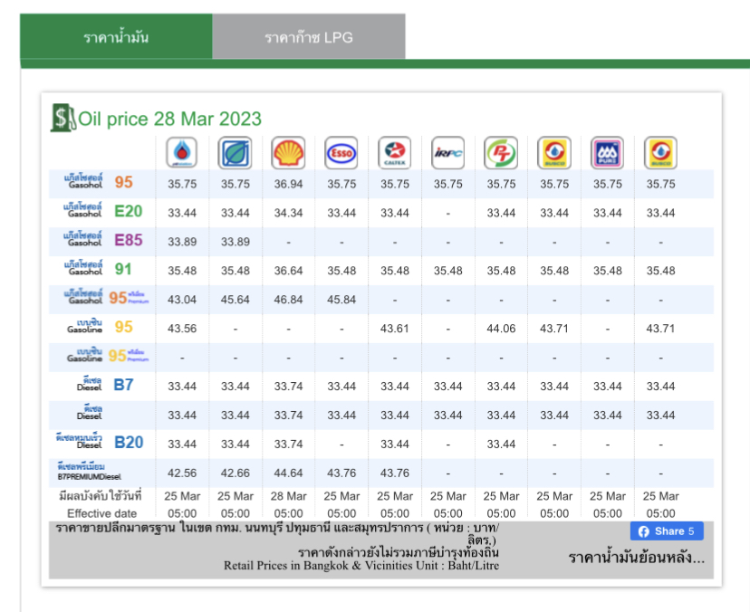The image size is (750, 612).
Task: Select the Caltex star logo
Action: tap(395, 152)
